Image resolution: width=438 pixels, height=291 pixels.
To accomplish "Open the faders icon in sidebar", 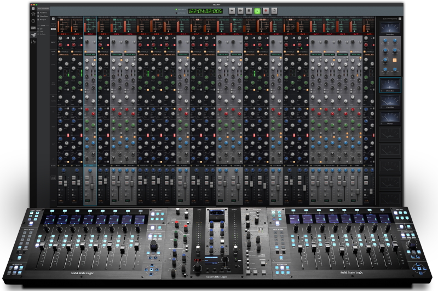I will pos(33,42).
